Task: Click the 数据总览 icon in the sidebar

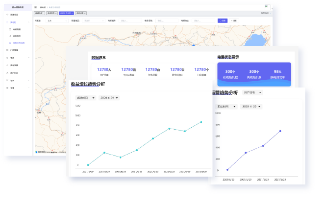Action: 6,15
